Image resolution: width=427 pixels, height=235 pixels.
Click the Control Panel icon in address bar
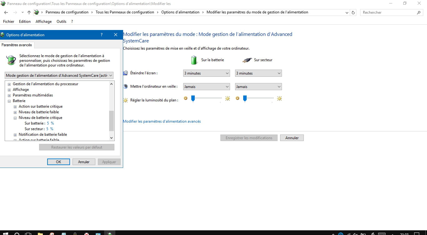pos(37,12)
